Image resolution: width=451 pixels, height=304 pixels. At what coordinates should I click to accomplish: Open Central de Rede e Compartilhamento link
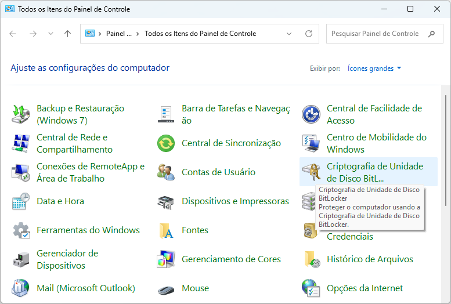(x=74, y=143)
